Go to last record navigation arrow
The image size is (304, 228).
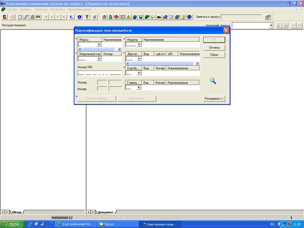click(64, 17)
